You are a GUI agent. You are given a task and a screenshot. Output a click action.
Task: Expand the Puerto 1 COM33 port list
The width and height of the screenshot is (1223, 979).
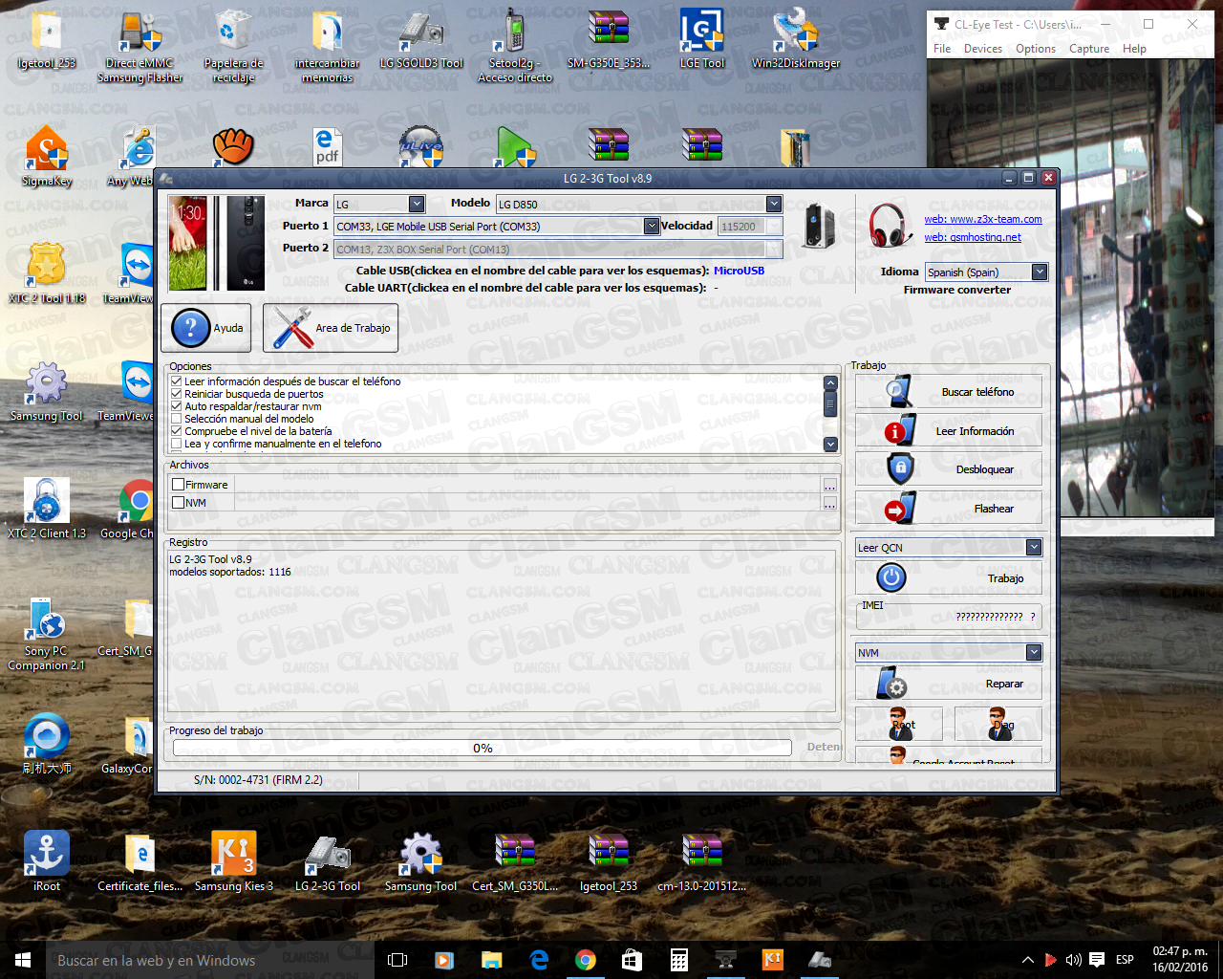coord(652,227)
